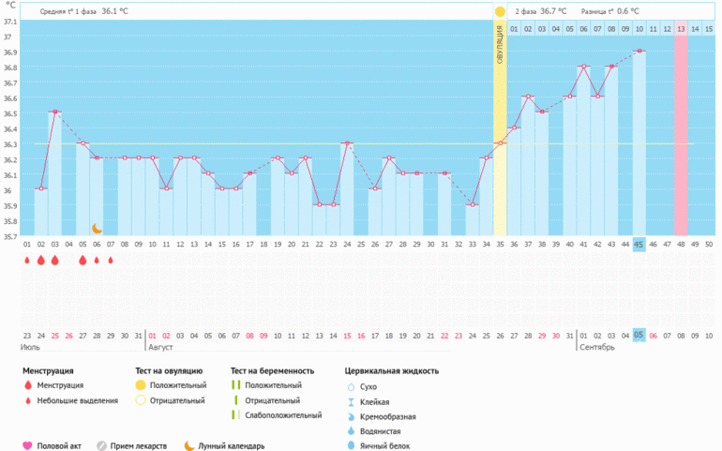The image size is (722, 451).
Task: Click the blue drop icon for Яичный белок
Action: pyautogui.click(x=352, y=445)
